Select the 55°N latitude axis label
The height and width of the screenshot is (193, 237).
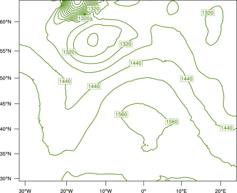[x=6, y=51]
